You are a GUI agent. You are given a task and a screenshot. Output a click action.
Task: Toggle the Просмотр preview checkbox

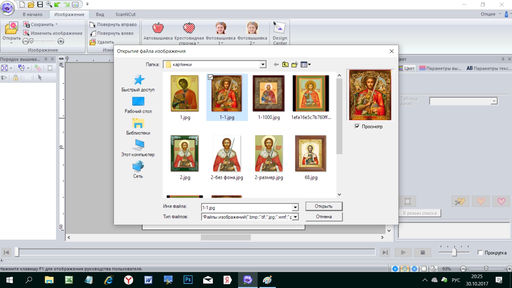pyautogui.click(x=357, y=126)
